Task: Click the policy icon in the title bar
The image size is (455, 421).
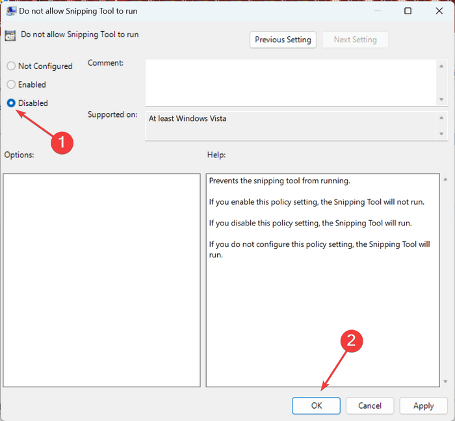Action: tap(11, 11)
